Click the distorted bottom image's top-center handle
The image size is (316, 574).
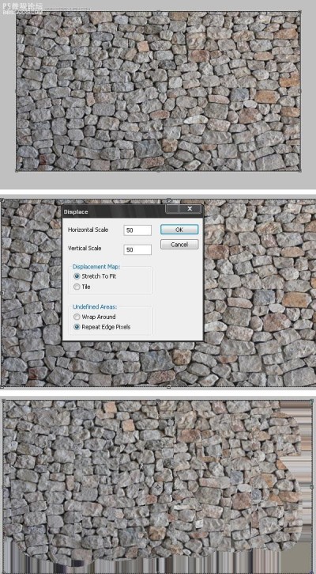(x=158, y=400)
